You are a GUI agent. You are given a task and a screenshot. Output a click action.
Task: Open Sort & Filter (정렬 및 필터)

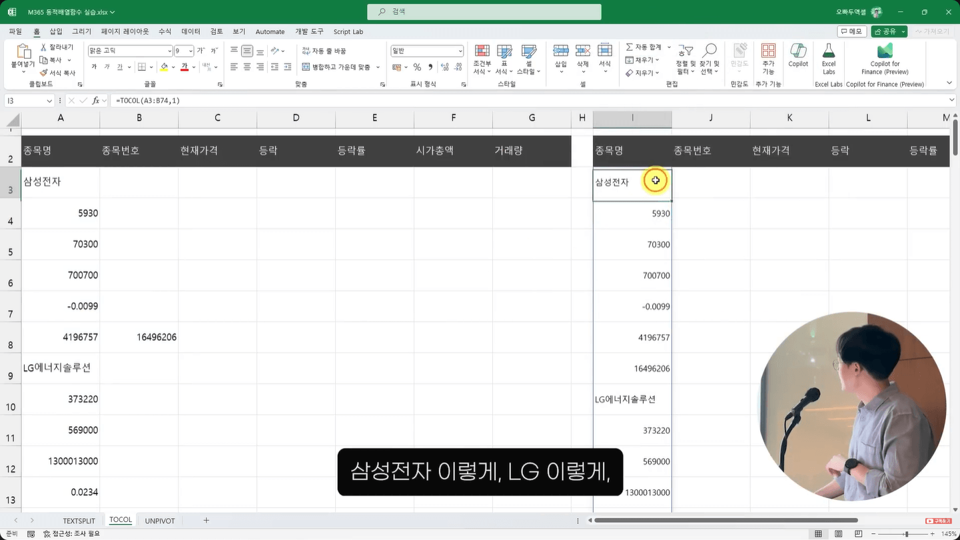[686, 59]
